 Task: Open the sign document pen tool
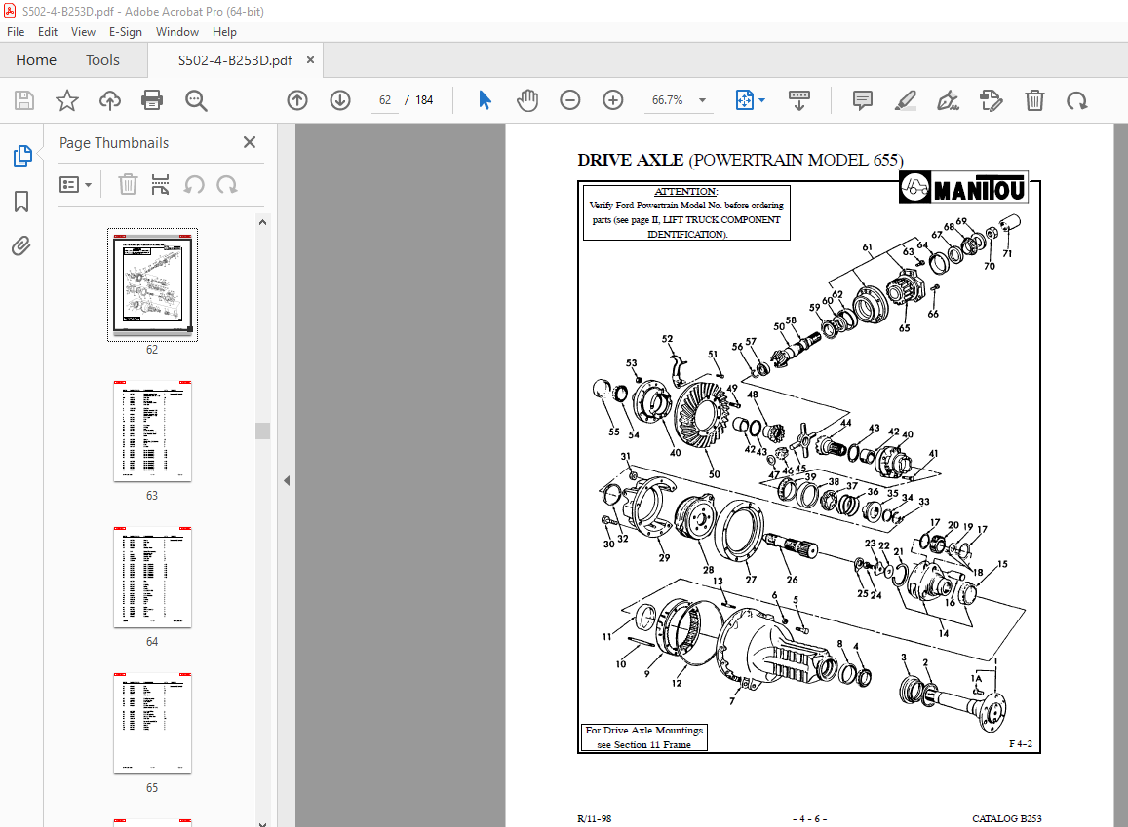949,100
